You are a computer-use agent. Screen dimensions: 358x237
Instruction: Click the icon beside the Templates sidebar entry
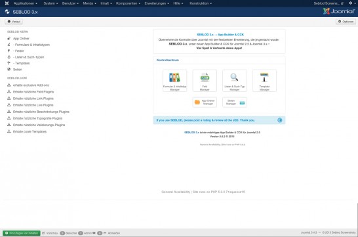pyautogui.click(x=9, y=63)
